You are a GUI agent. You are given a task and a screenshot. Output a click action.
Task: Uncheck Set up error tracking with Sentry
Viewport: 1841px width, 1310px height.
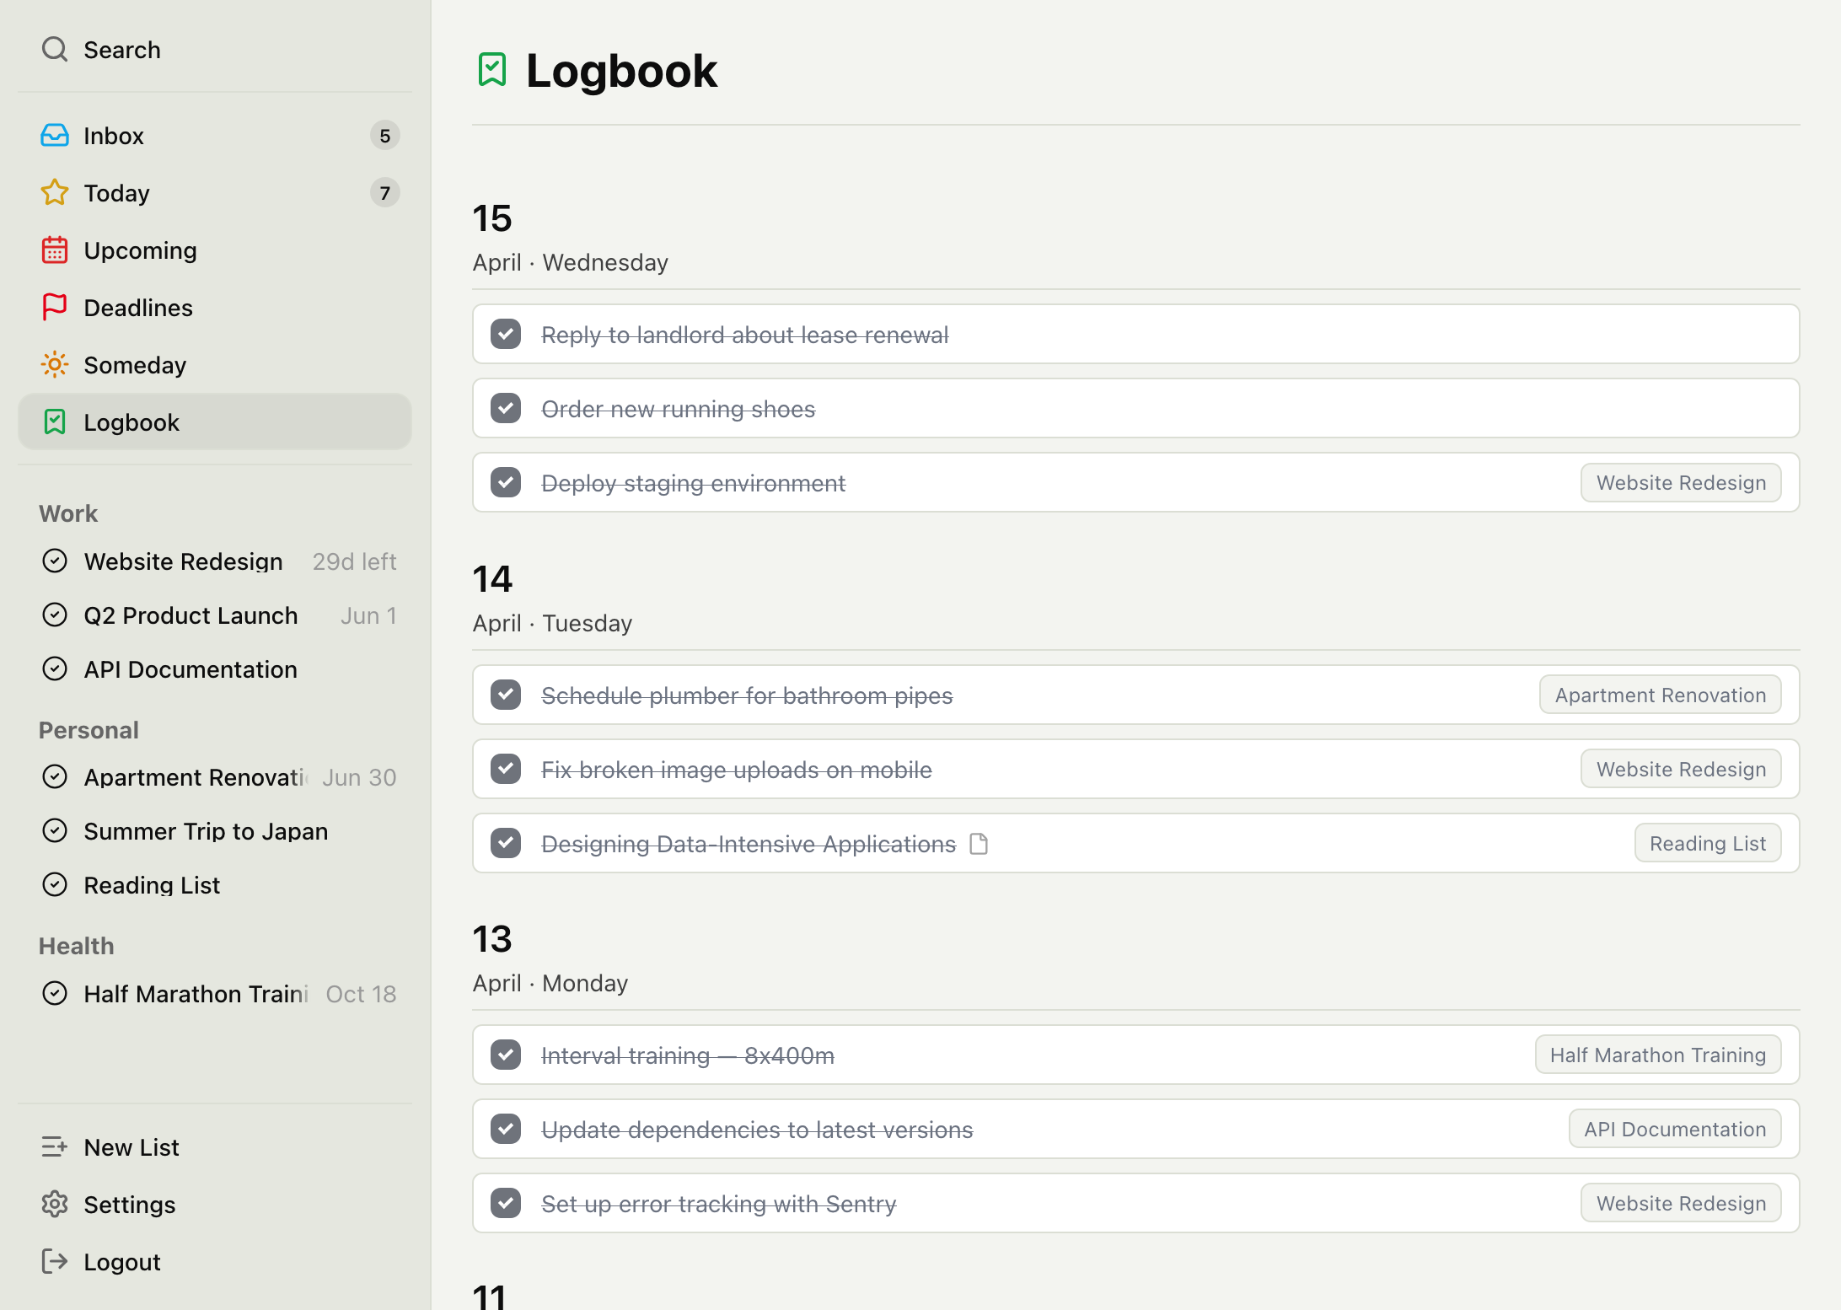(x=506, y=1204)
